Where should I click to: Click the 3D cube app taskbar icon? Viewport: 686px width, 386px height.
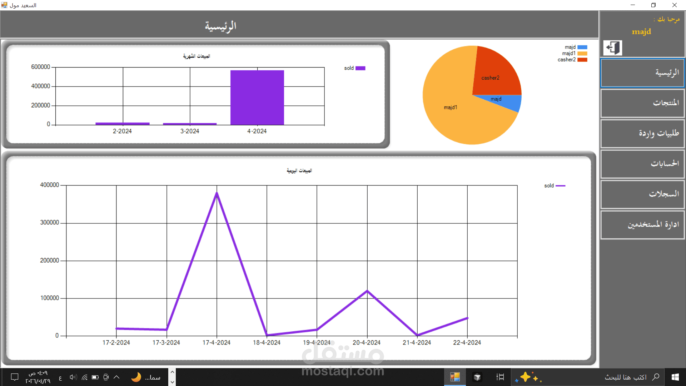pyautogui.click(x=477, y=377)
